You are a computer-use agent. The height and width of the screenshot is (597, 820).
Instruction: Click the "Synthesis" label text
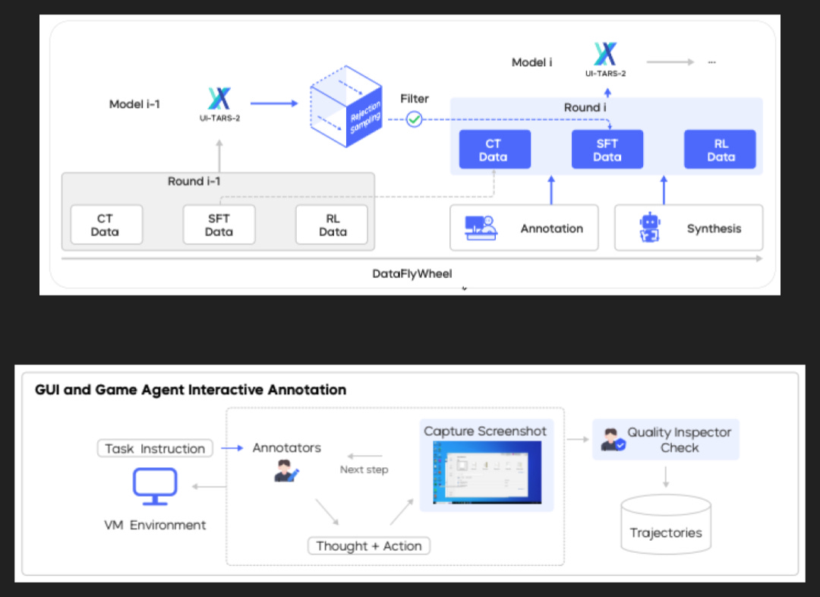pyautogui.click(x=714, y=229)
